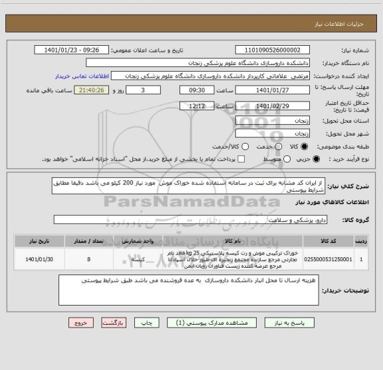The height and width of the screenshot is (370, 383).
Task: Click the پاسخ به نیاز button
Action: (x=289, y=323)
